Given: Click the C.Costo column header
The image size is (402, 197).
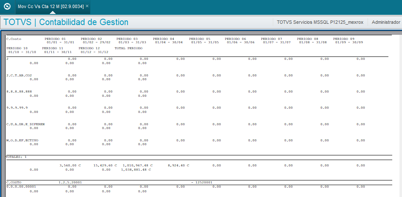Looking at the screenshot, I should 14,39.
